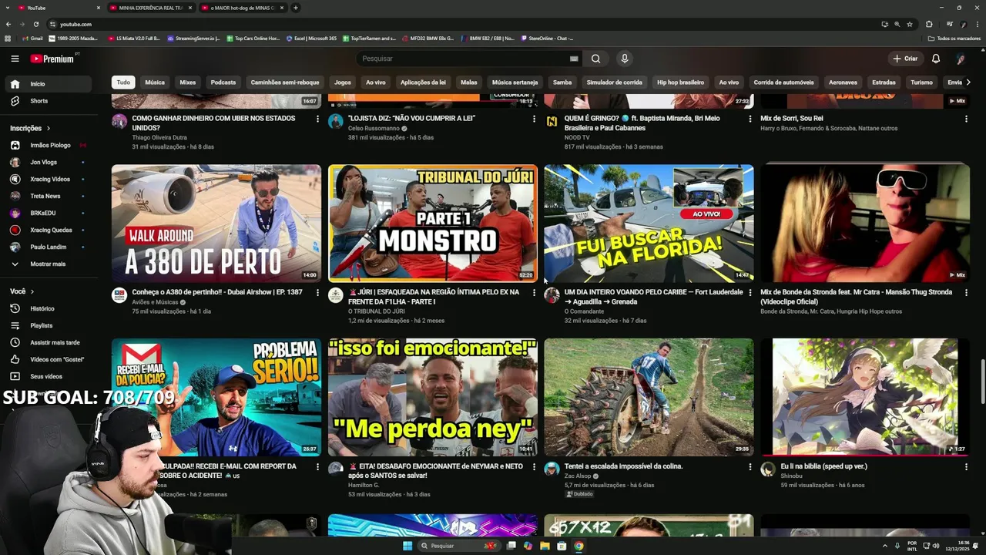Open Zac Alsop channel avatar
The image size is (986, 555).
click(552, 469)
